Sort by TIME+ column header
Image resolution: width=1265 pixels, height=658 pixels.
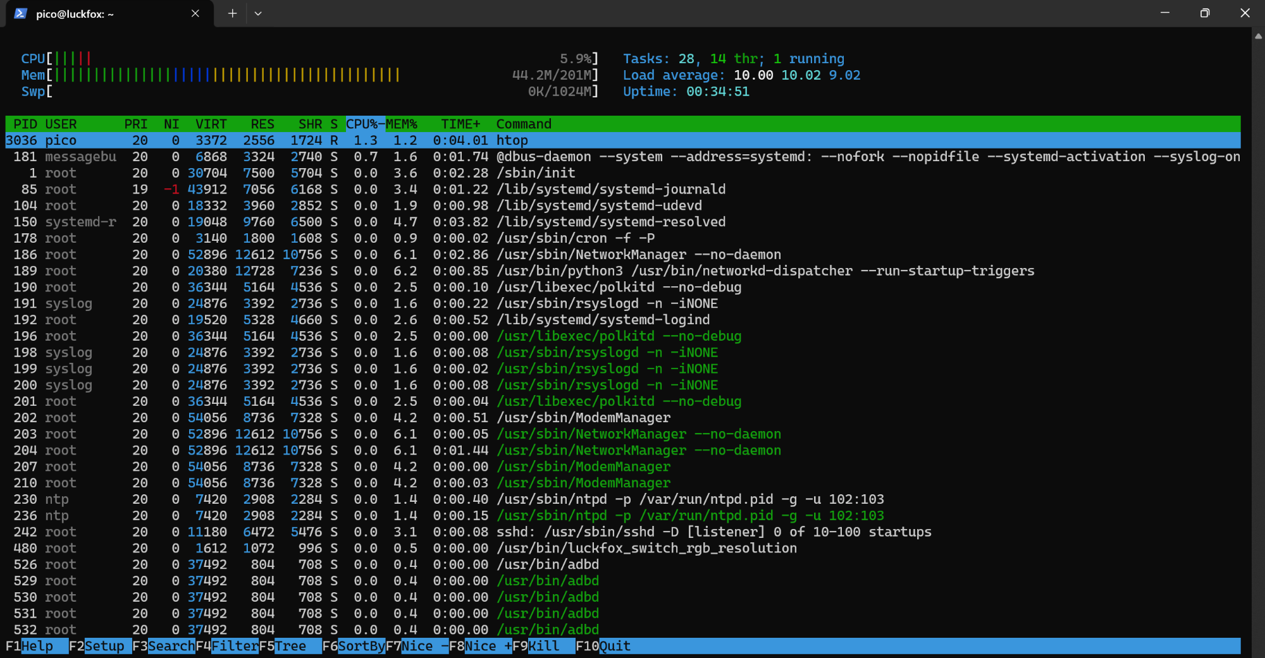460,124
